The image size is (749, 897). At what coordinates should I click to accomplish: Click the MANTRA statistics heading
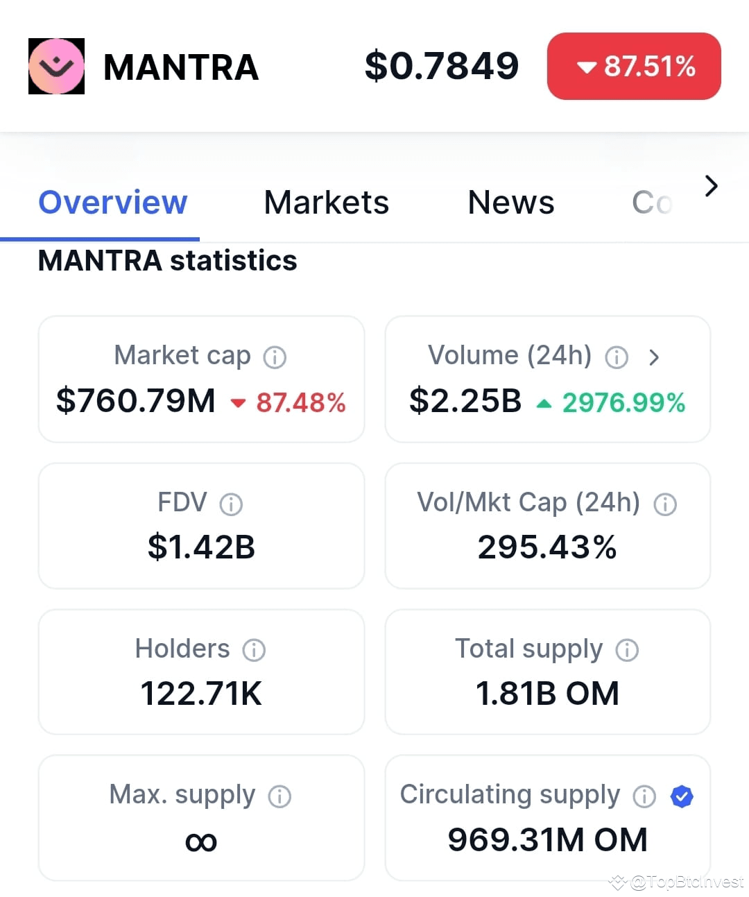tap(167, 261)
